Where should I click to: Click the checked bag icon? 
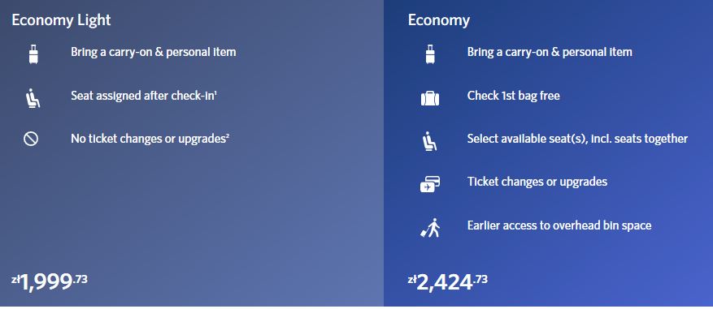[430, 98]
